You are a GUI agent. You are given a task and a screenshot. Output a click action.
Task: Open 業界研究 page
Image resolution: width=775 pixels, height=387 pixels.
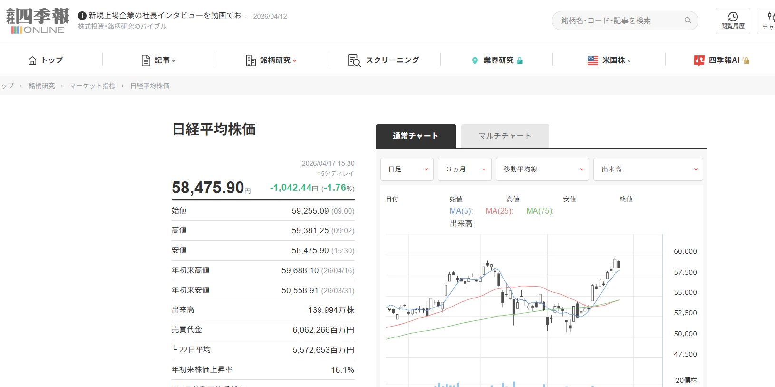[498, 60]
